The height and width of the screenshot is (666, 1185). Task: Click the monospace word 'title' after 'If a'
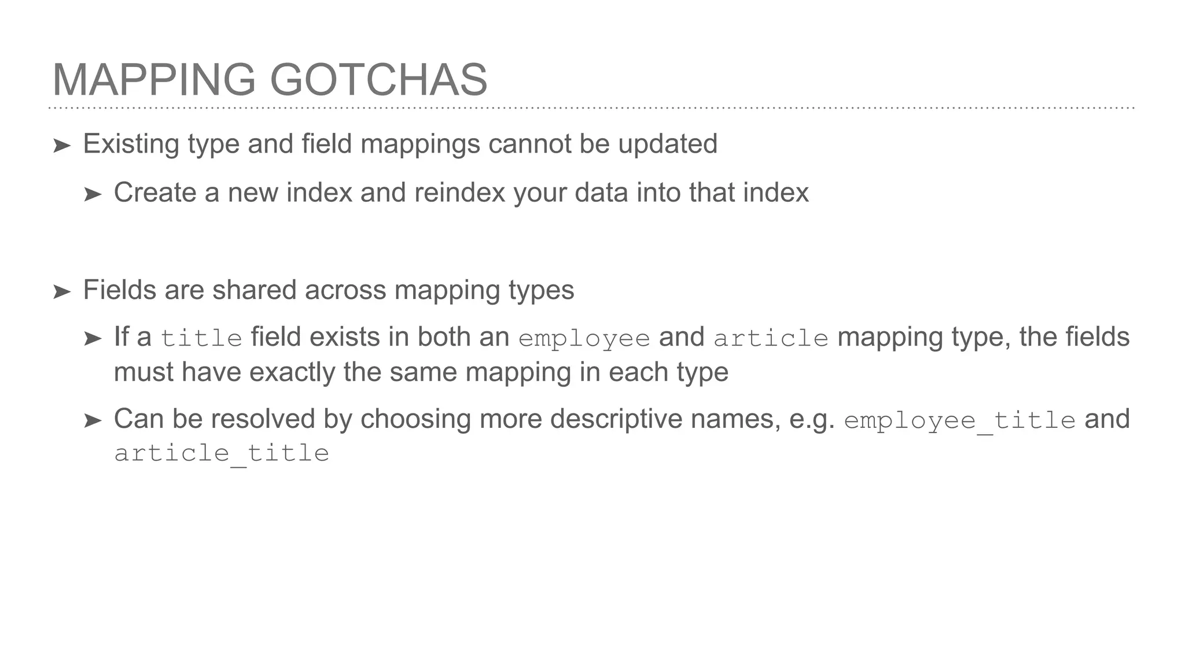201,338
